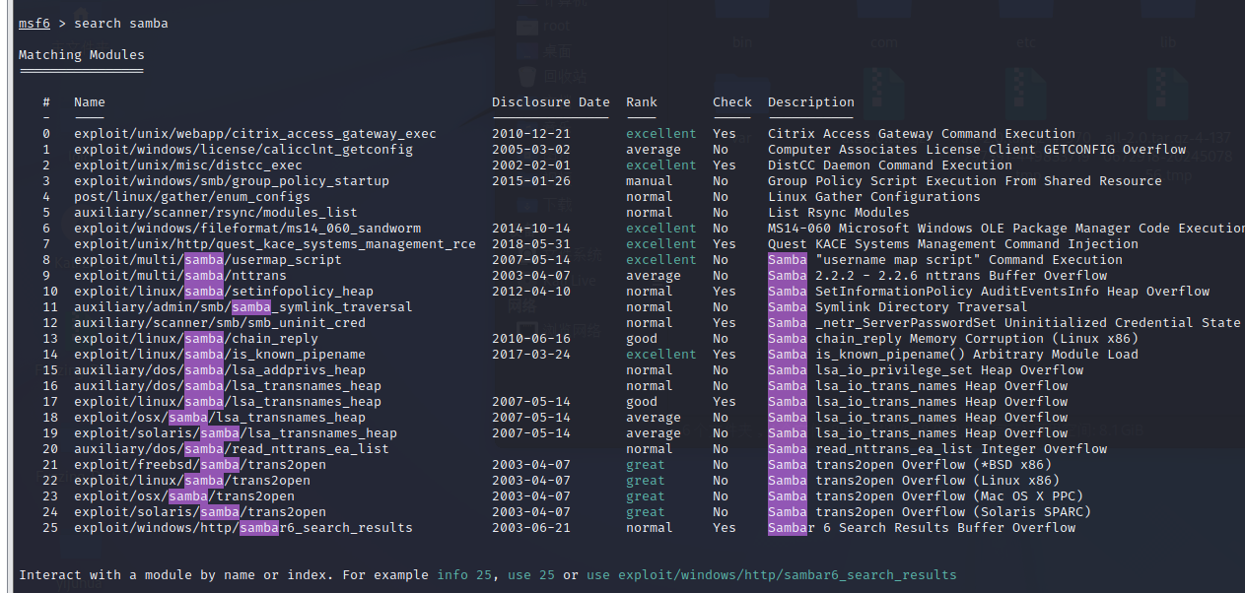Select module exploit/osx/samba/lsa_transnames_heap
Screen dimensions: 1245x593
coord(220,417)
